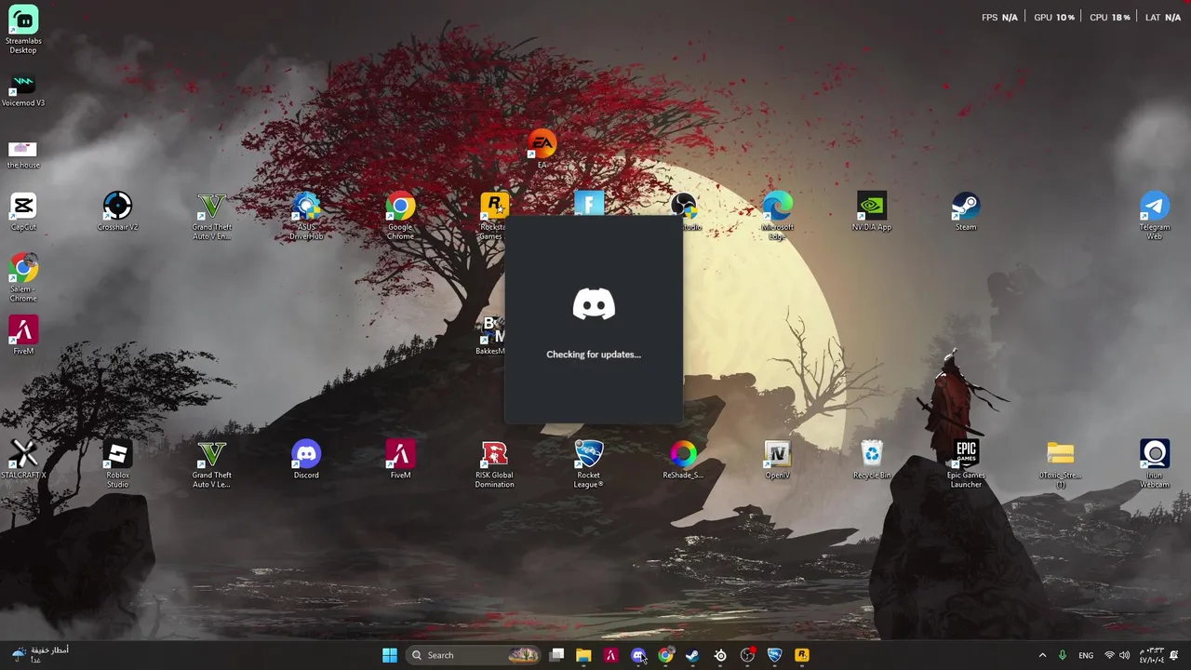Open File Explorer from the taskbar

tap(583, 655)
